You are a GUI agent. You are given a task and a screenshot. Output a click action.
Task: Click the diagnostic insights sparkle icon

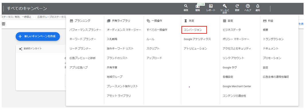click(x=21, y=49)
